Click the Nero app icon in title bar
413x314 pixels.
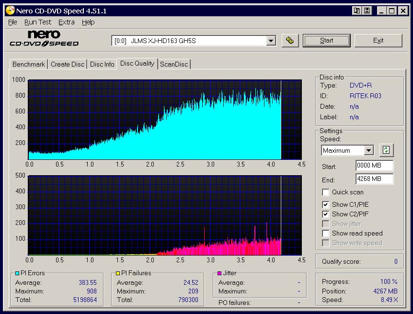[x=10, y=11]
